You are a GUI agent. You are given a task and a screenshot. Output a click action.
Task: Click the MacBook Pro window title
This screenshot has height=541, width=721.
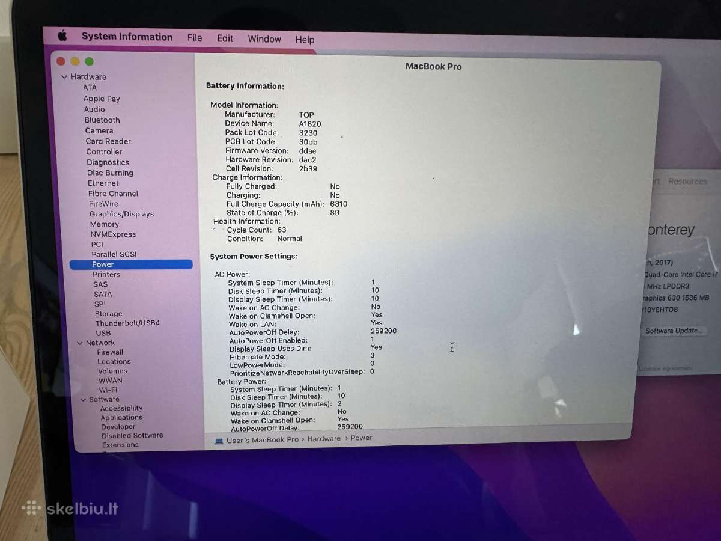coord(434,66)
